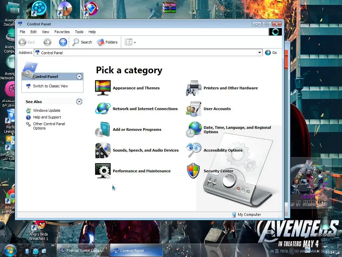This screenshot has height=257, width=342.
Task: Click the EN language indicator in tray
Action: click(307, 250)
